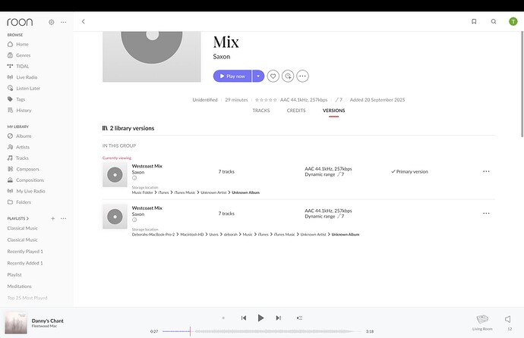The height and width of the screenshot is (338, 524).
Task: Click the album artist Saxon
Action: pos(222,56)
